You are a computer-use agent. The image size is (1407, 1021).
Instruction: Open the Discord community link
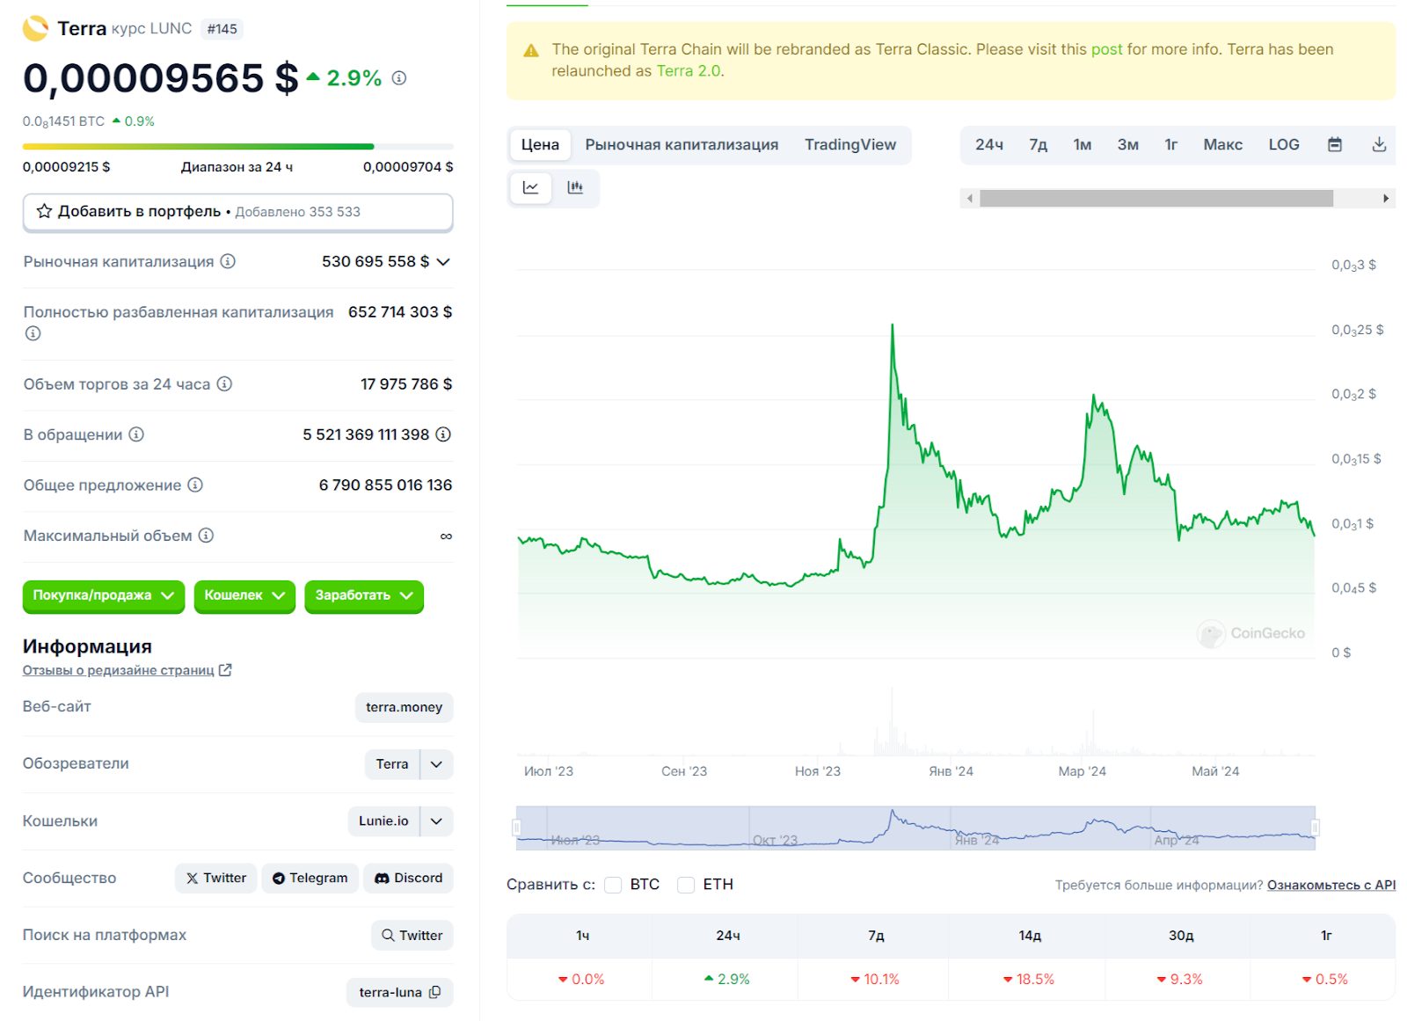[x=408, y=879]
